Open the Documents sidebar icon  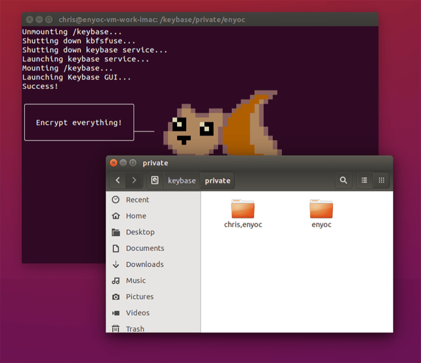(144, 248)
